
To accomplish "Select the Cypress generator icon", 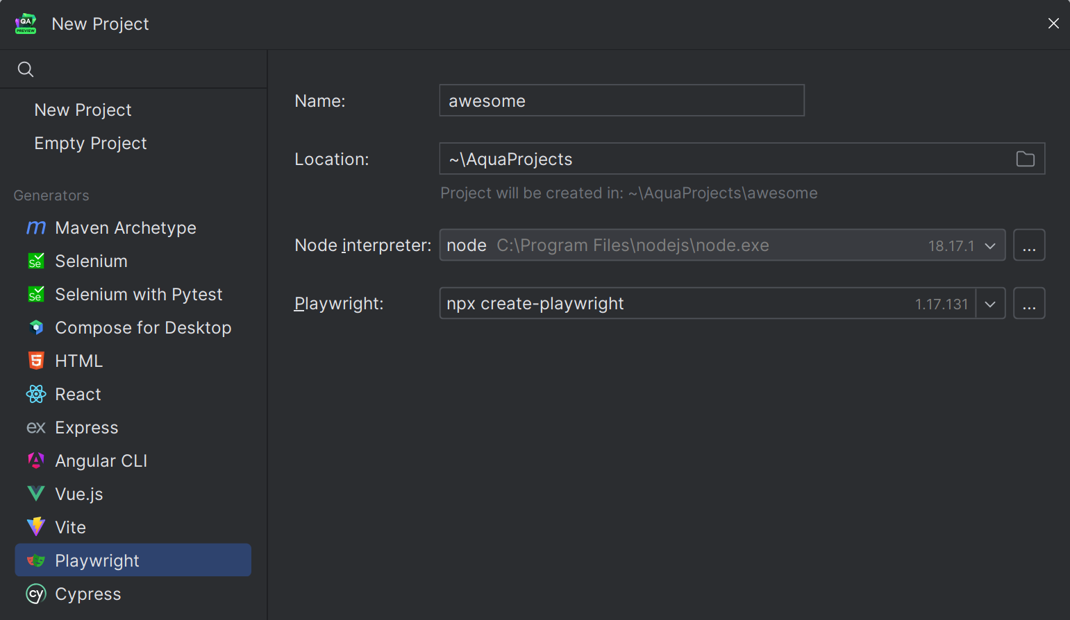I will 36,594.
